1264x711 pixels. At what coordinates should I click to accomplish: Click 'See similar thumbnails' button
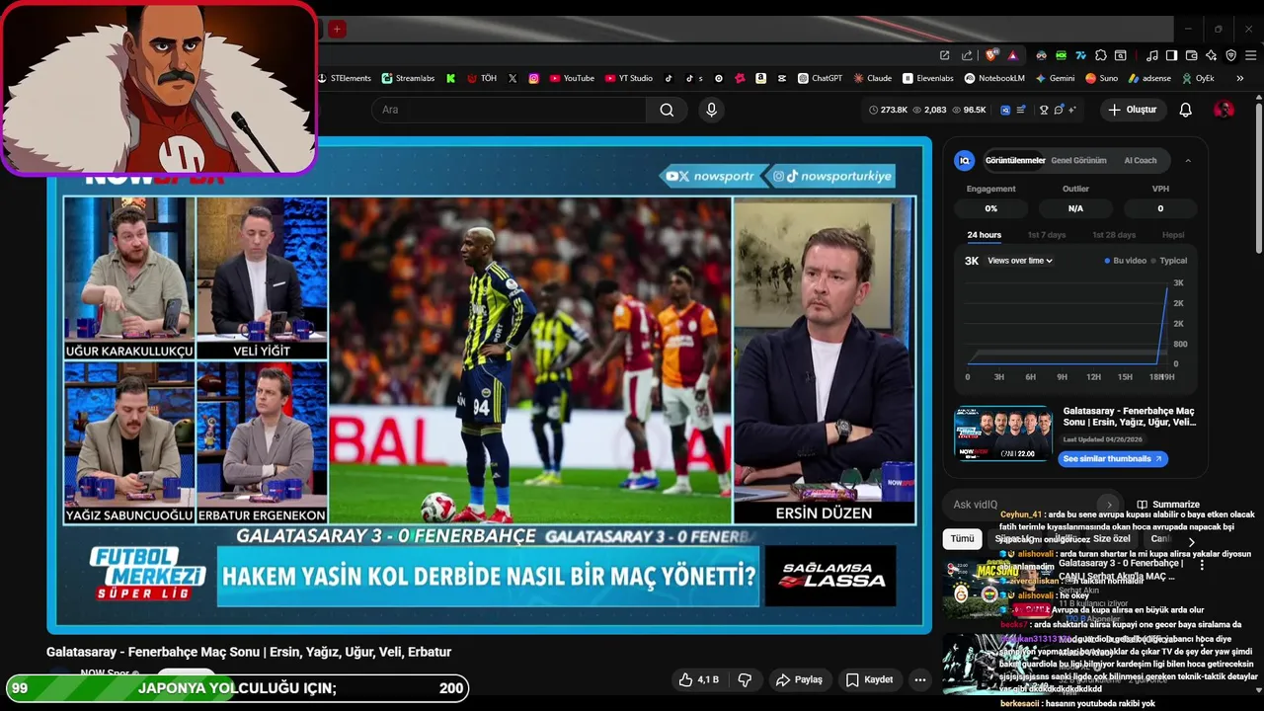tap(1113, 458)
